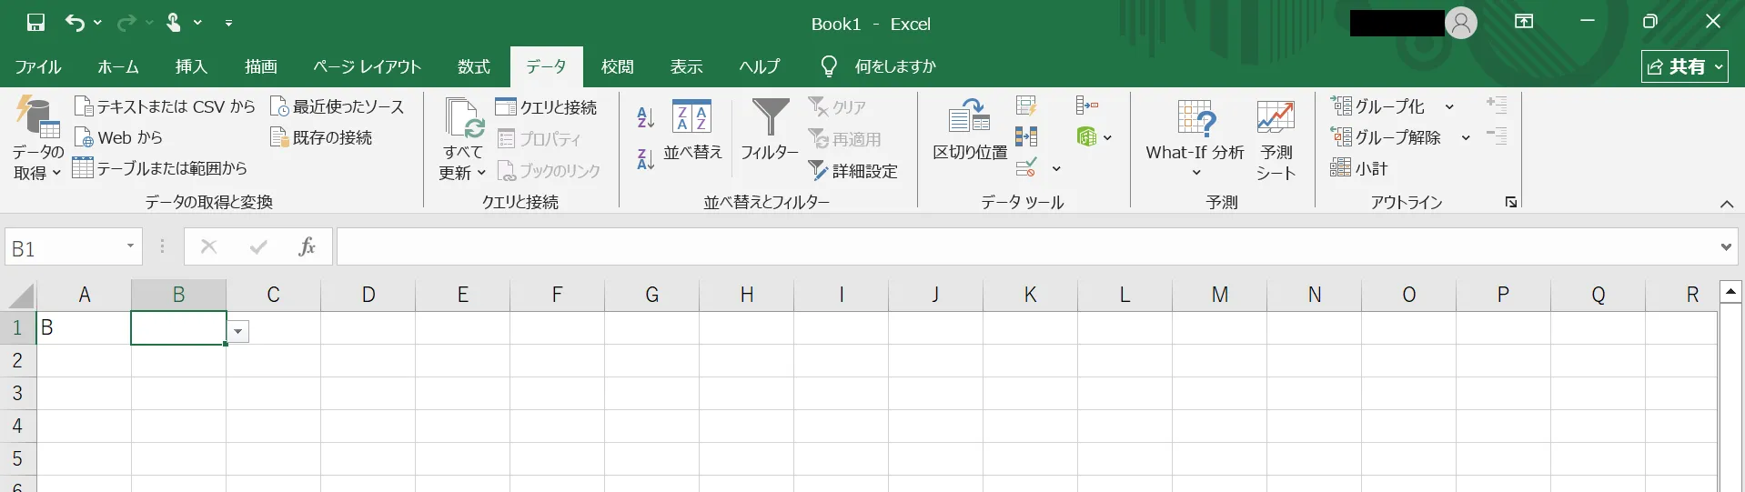Open the ファイル menu tab
The width and height of the screenshot is (1745, 492).
coord(38,66)
